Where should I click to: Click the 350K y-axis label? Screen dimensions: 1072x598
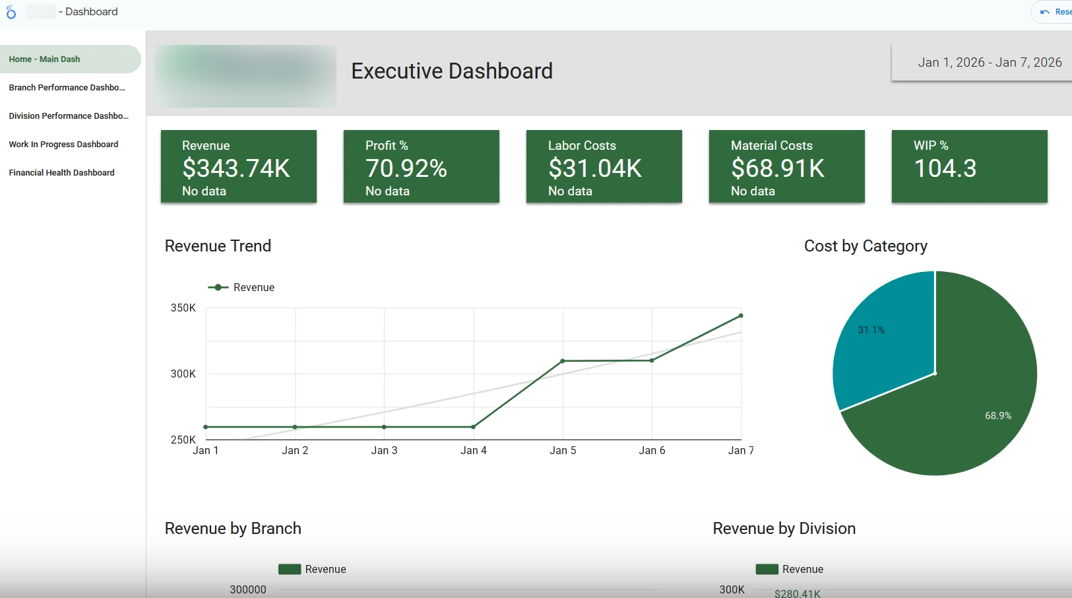click(x=183, y=308)
